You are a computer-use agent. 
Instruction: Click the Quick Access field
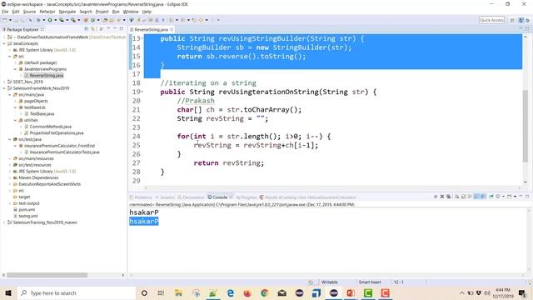(x=491, y=20)
